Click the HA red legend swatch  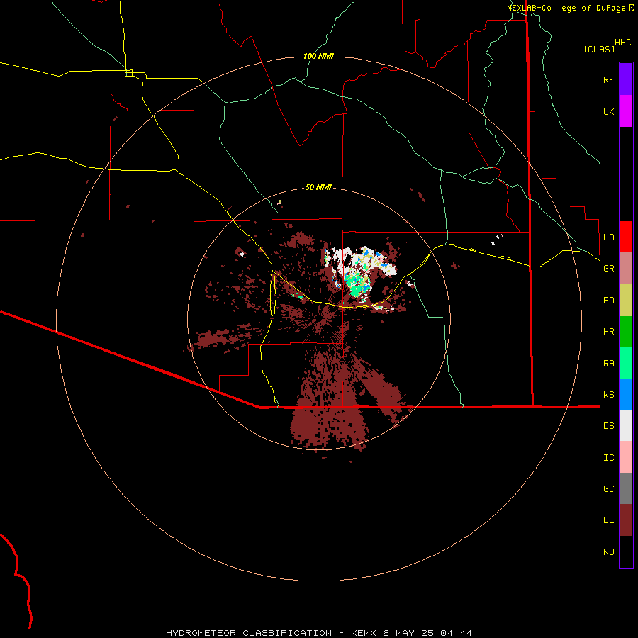pyautogui.click(x=626, y=237)
